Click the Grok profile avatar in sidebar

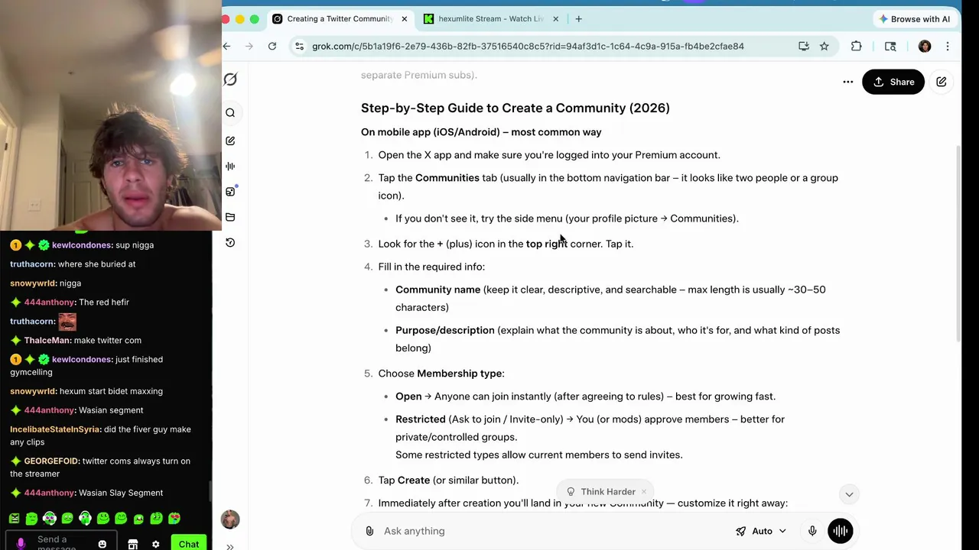pyautogui.click(x=230, y=519)
